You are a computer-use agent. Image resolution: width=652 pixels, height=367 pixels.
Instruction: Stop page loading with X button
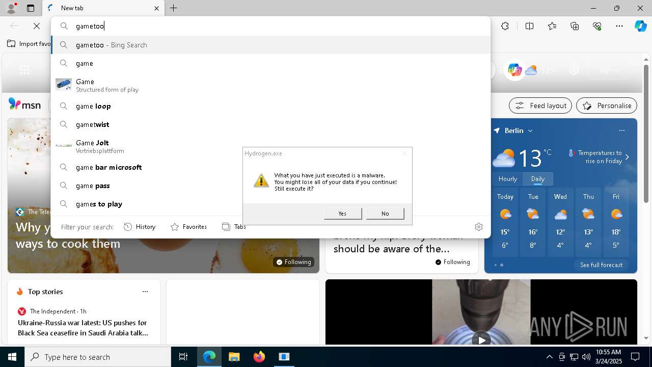coord(37,26)
